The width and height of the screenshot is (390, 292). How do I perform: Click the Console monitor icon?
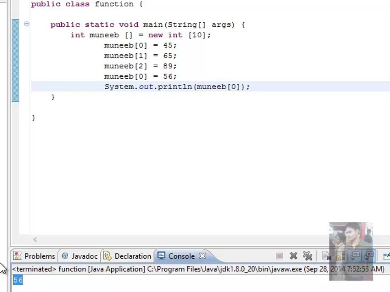(161, 256)
